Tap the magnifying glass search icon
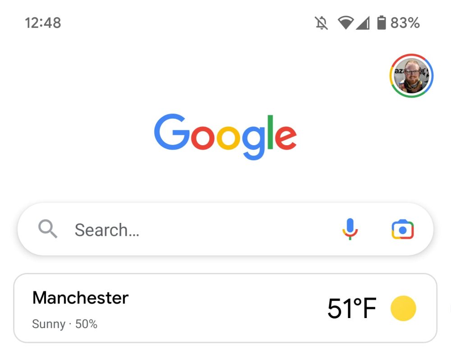Image resolution: width=451 pixels, height=360 pixels. tap(48, 230)
